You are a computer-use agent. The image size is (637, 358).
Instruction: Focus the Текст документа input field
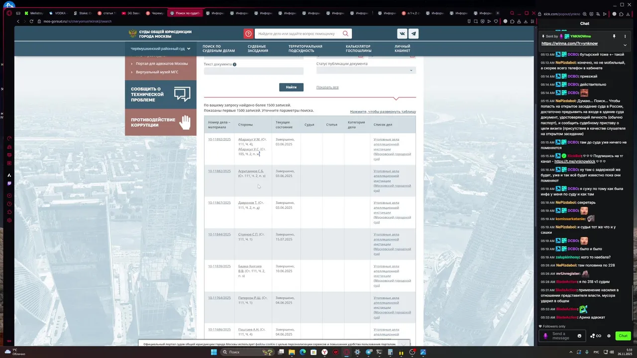click(x=253, y=71)
